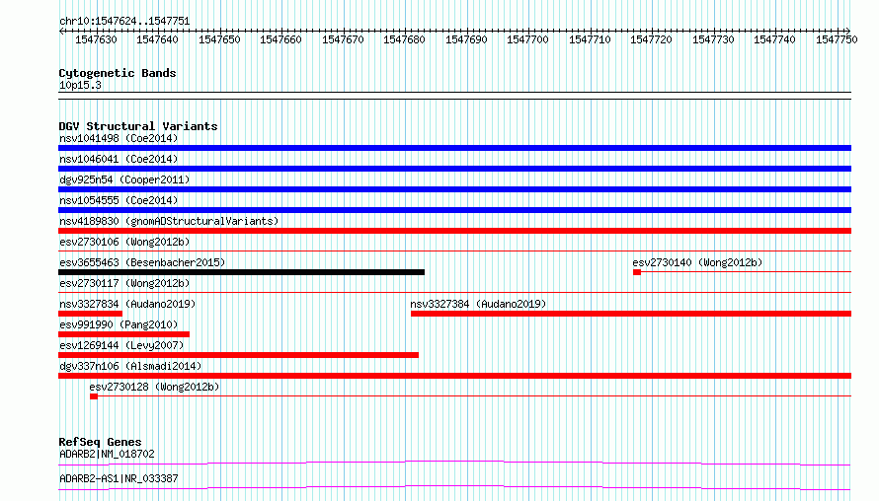Click the red bar under esv1269144
The width and height of the screenshot is (879, 501).
pos(238,355)
